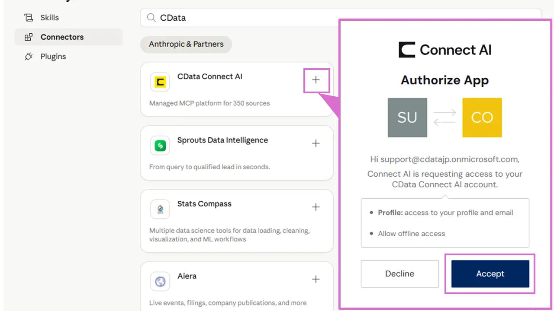Click the Aiera globe logo icon
Screen dimensions: 554x311
click(160, 282)
